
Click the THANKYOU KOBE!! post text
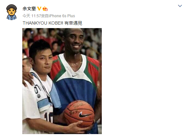[43, 23]
